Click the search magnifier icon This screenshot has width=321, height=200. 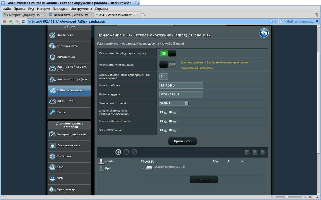317,22
